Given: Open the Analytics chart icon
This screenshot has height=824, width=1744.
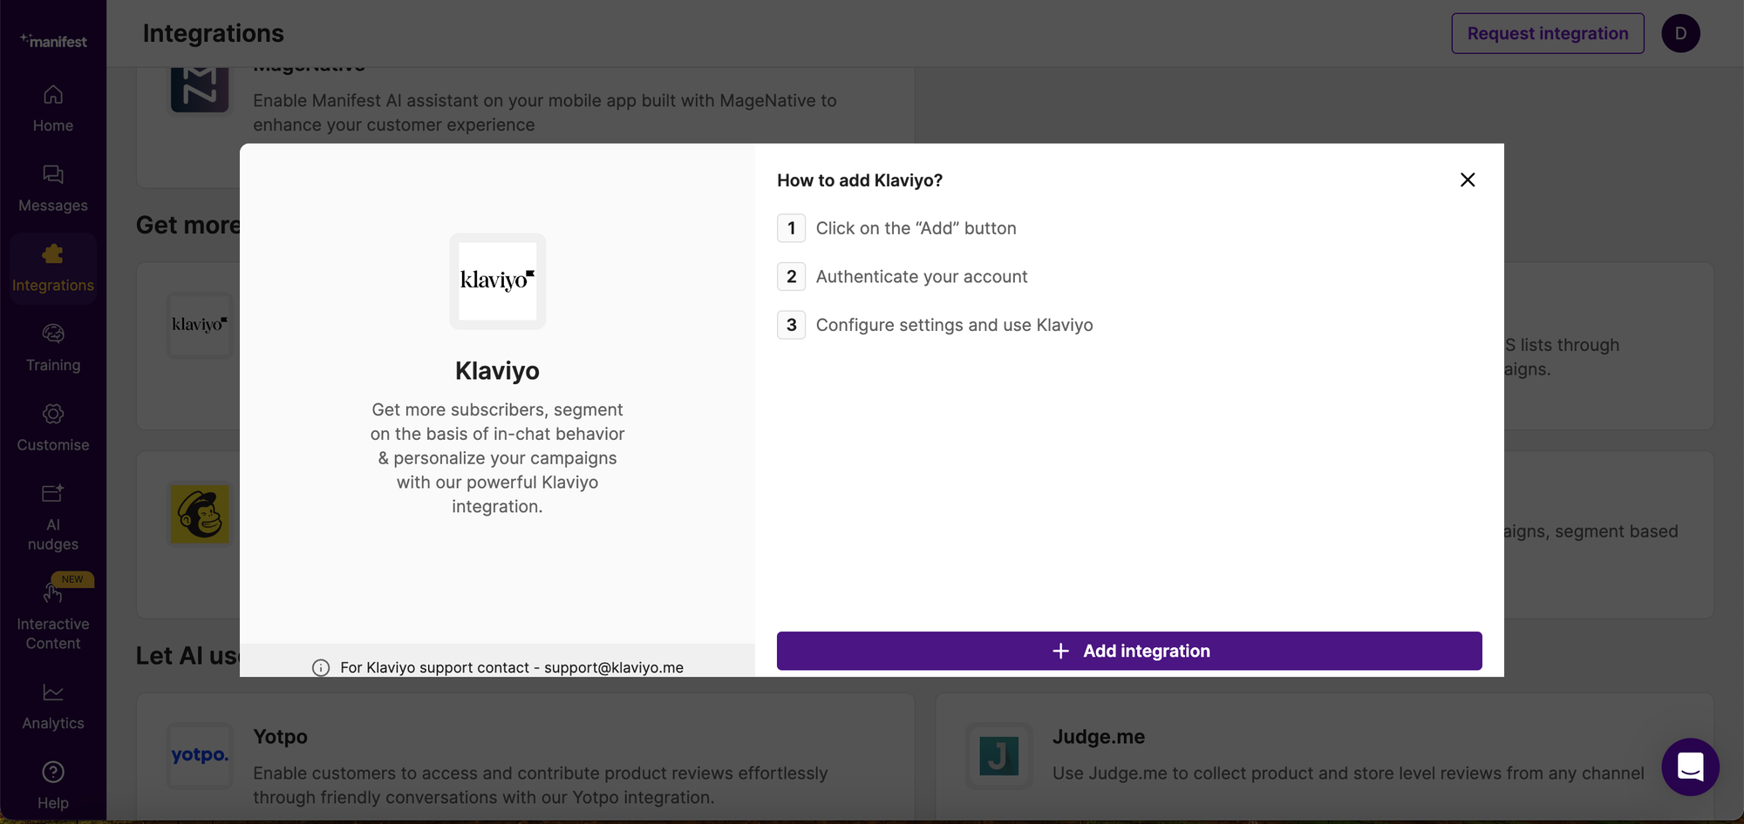Looking at the screenshot, I should pos(53,691).
